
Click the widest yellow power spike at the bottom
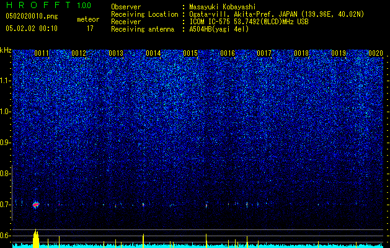pyautogui.click(x=36, y=238)
